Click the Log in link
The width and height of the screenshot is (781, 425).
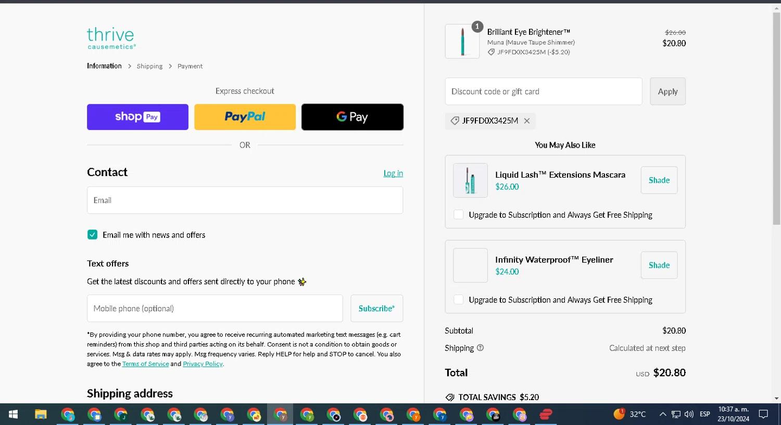coord(393,174)
